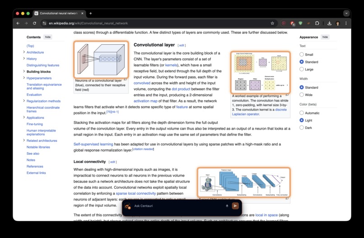Go to Fine-tuning section
Screen dimensions: 364x238
[35, 124]
